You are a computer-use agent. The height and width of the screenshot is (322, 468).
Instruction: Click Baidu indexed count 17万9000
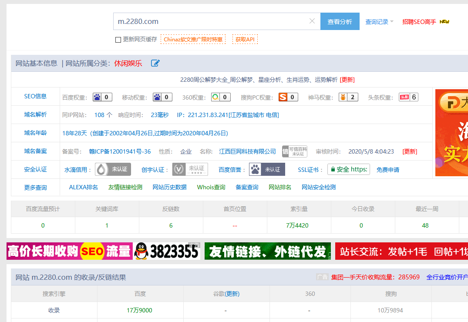(139, 310)
